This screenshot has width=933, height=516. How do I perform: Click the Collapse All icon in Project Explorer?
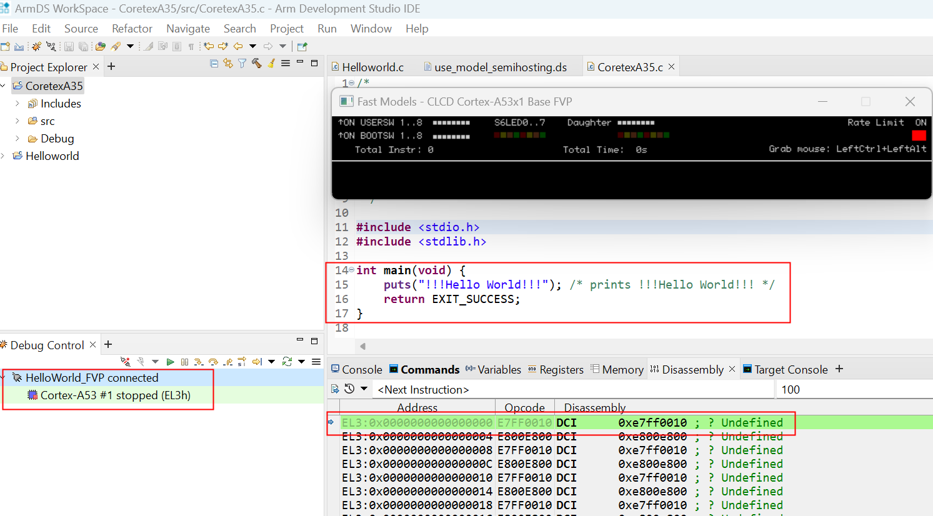click(214, 63)
